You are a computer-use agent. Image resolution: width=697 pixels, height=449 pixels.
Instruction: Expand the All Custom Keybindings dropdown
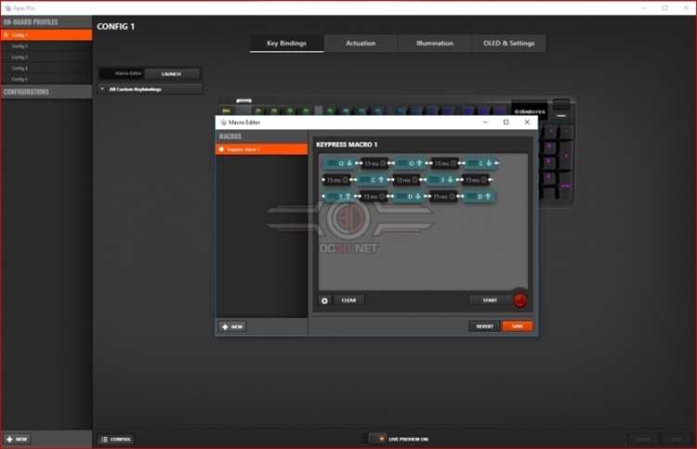(151, 89)
